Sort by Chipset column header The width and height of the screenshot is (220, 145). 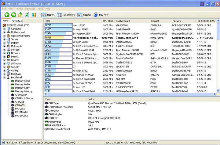(x=160, y=21)
